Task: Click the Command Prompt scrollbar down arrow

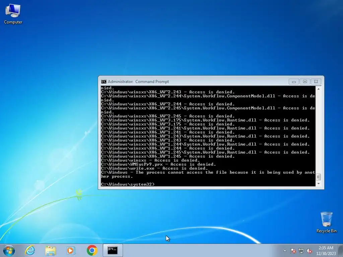Action: pos(319,184)
